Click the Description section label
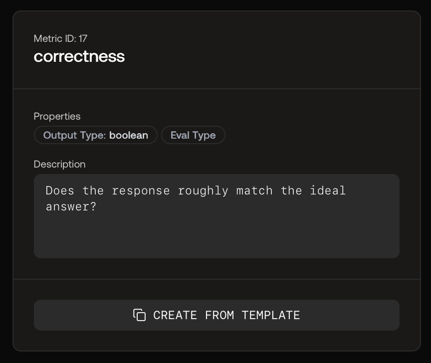 [x=60, y=164]
